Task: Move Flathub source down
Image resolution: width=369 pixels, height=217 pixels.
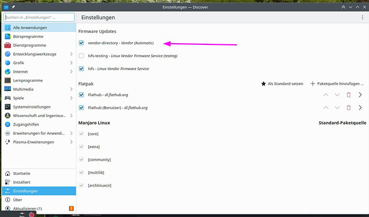Action: (337, 95)
